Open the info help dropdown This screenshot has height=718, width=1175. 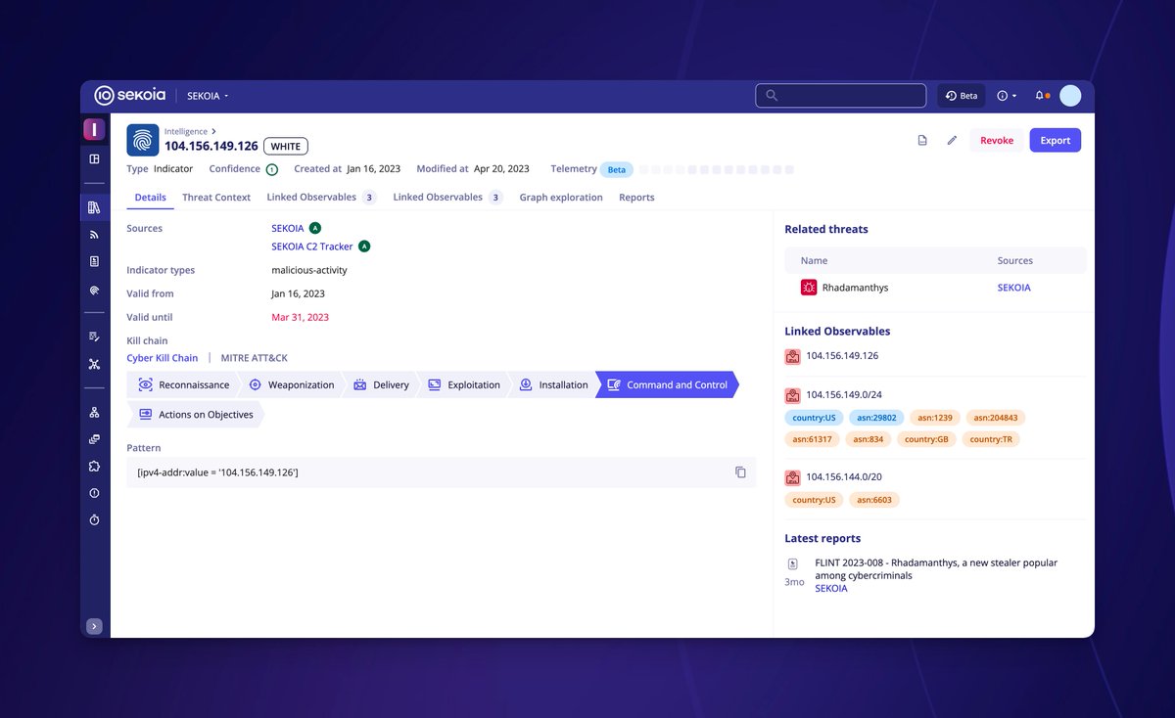pos(1007,96)
